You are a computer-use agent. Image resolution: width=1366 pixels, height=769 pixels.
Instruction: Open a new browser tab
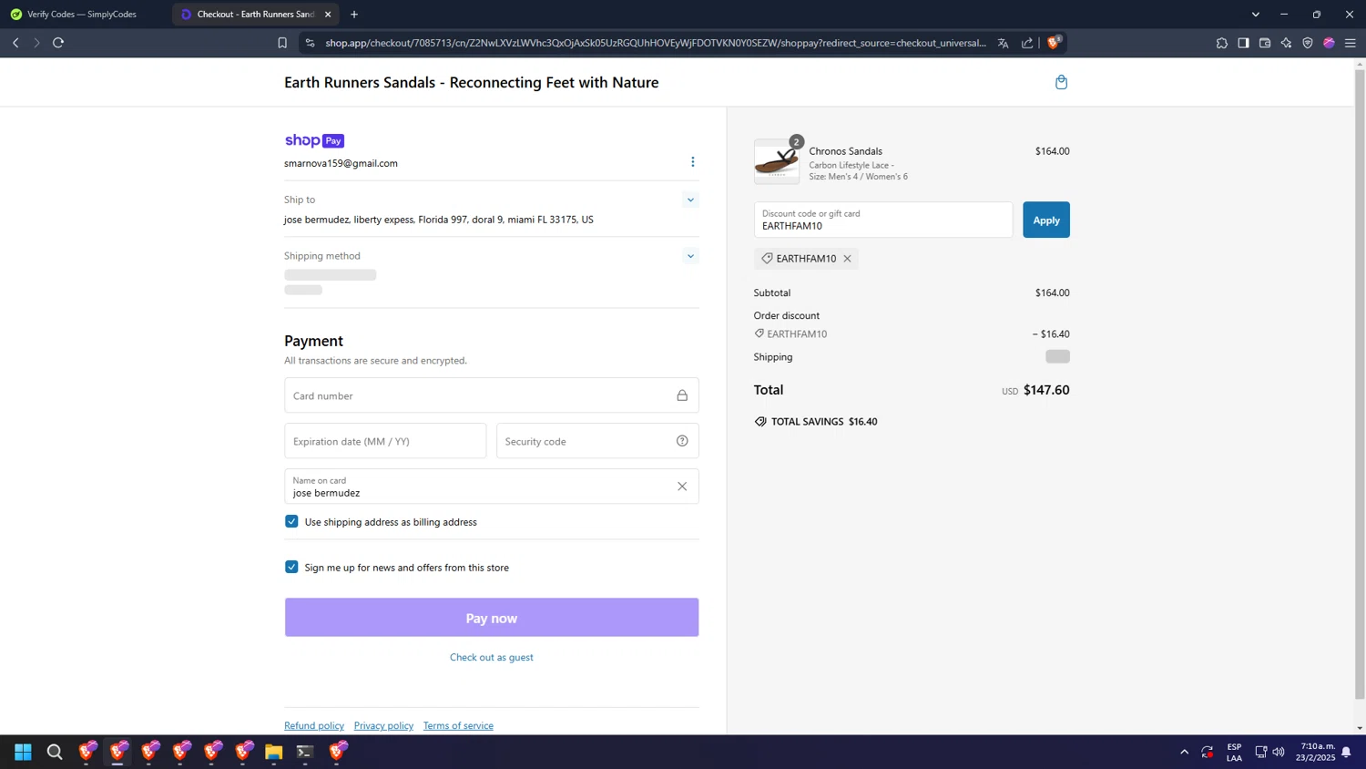coord(354,15)
